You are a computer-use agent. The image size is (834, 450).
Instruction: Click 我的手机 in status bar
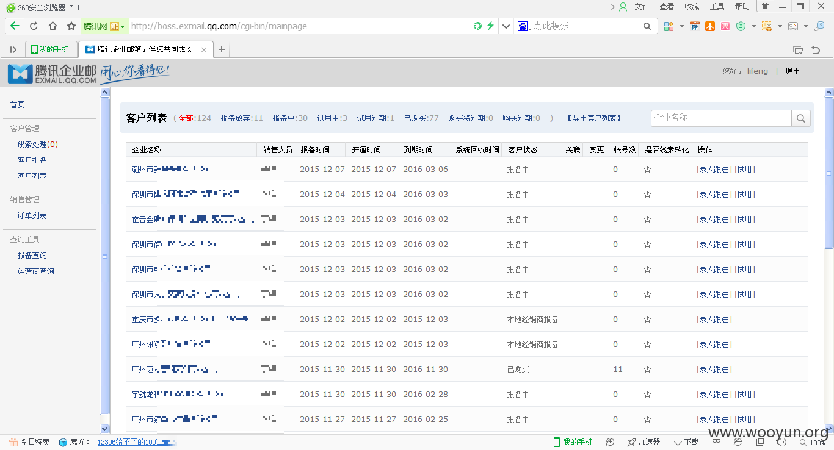(573, 442)
